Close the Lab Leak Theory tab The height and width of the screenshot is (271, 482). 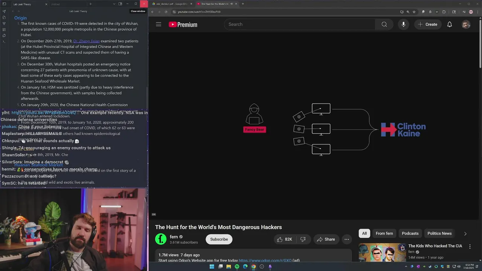(46, 4)
